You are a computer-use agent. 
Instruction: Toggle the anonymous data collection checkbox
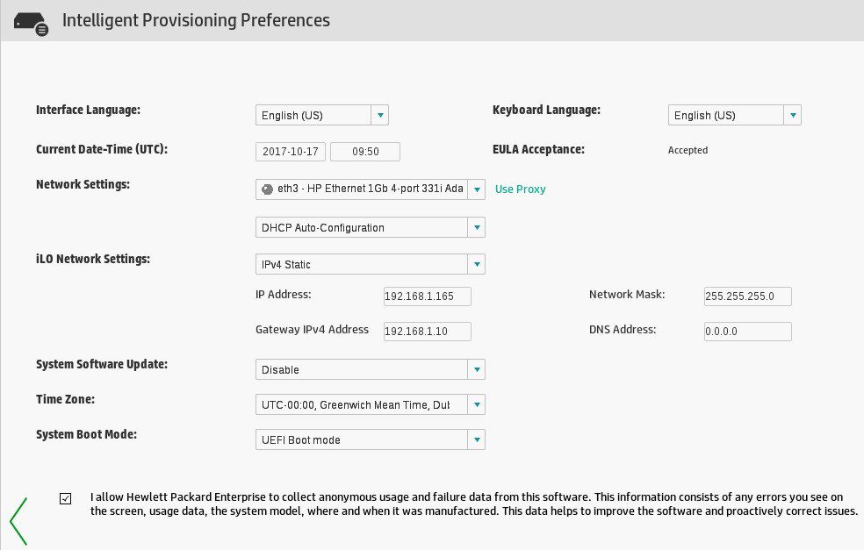point(65,499)
